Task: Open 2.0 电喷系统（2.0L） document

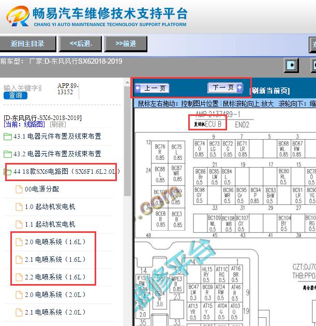Action: tap(55, 294)
